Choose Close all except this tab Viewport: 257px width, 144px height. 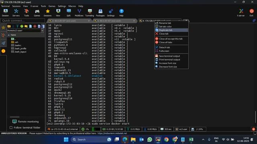tap(171, 39)
